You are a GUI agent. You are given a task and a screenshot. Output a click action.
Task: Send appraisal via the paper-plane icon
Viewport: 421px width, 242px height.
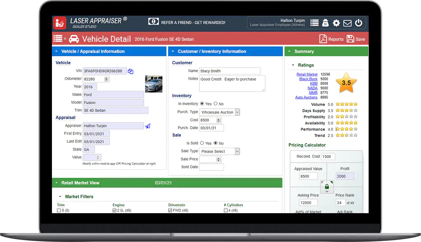click(148, 126)
